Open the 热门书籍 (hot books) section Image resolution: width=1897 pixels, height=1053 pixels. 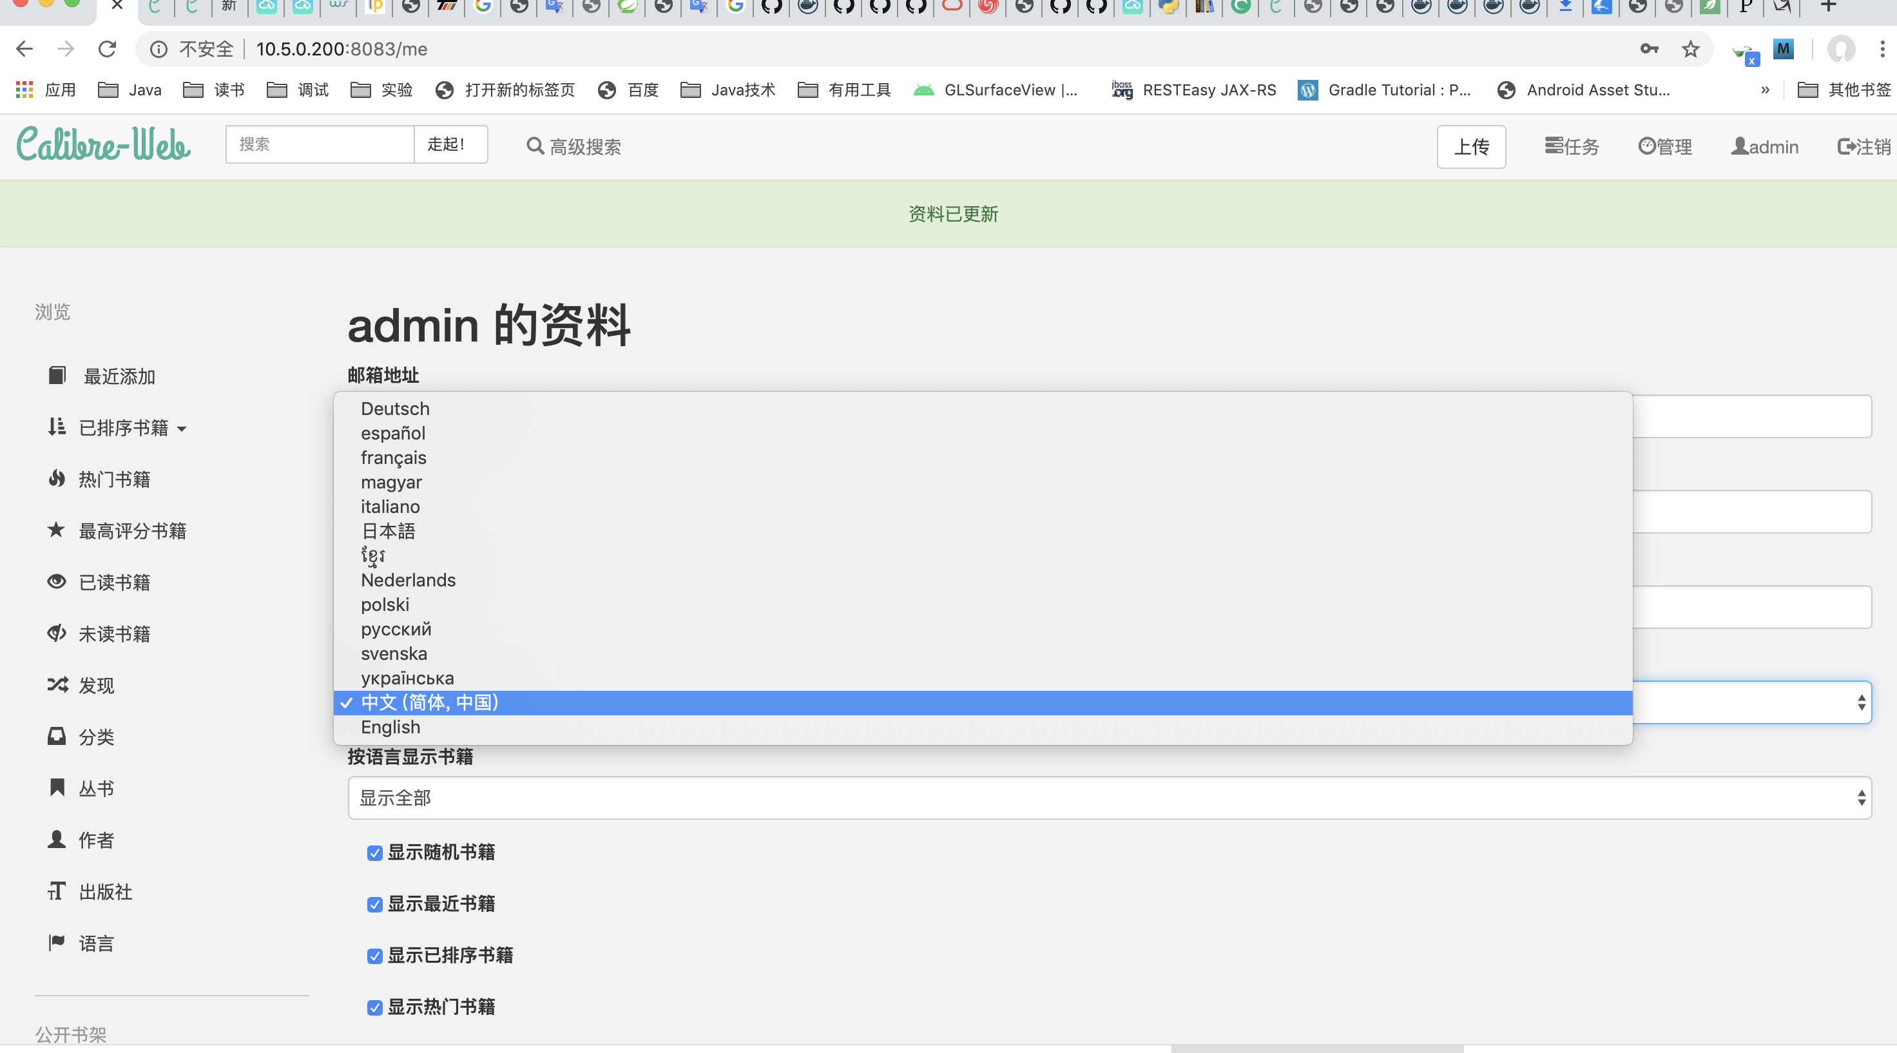[x=114, y=479]
